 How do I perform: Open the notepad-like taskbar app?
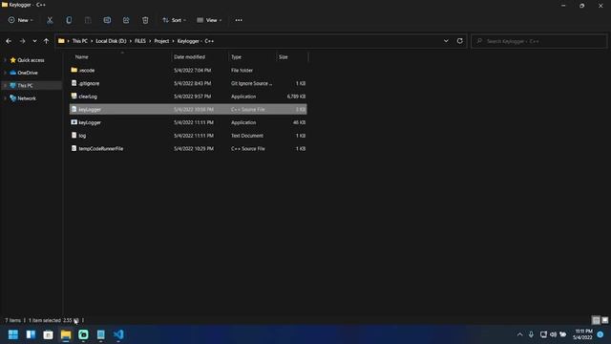[101, 334]
